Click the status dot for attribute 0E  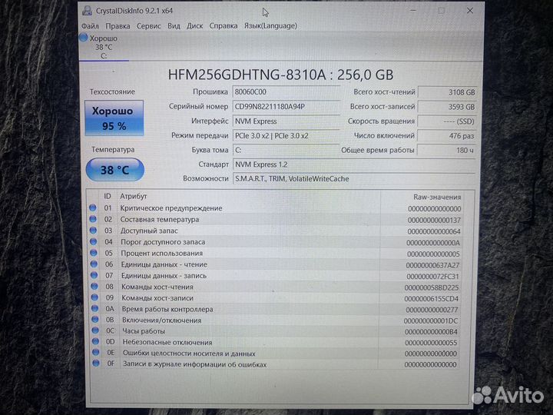tap(95, 352)
